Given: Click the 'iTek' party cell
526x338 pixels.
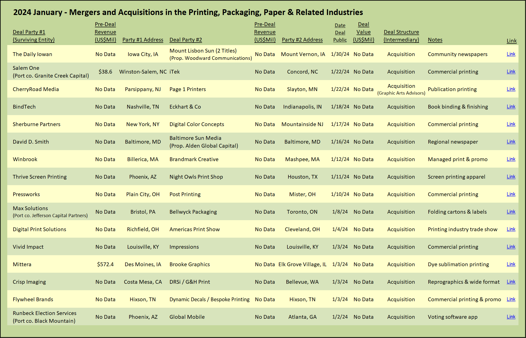Looking at the screenshot, I should click(x=174, y=72).
